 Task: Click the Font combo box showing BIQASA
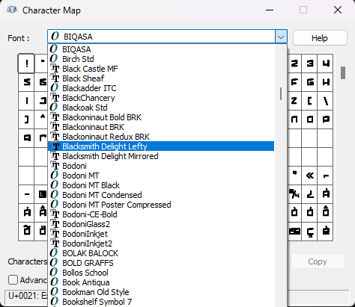pyautogui.click(x=167, y=37)
